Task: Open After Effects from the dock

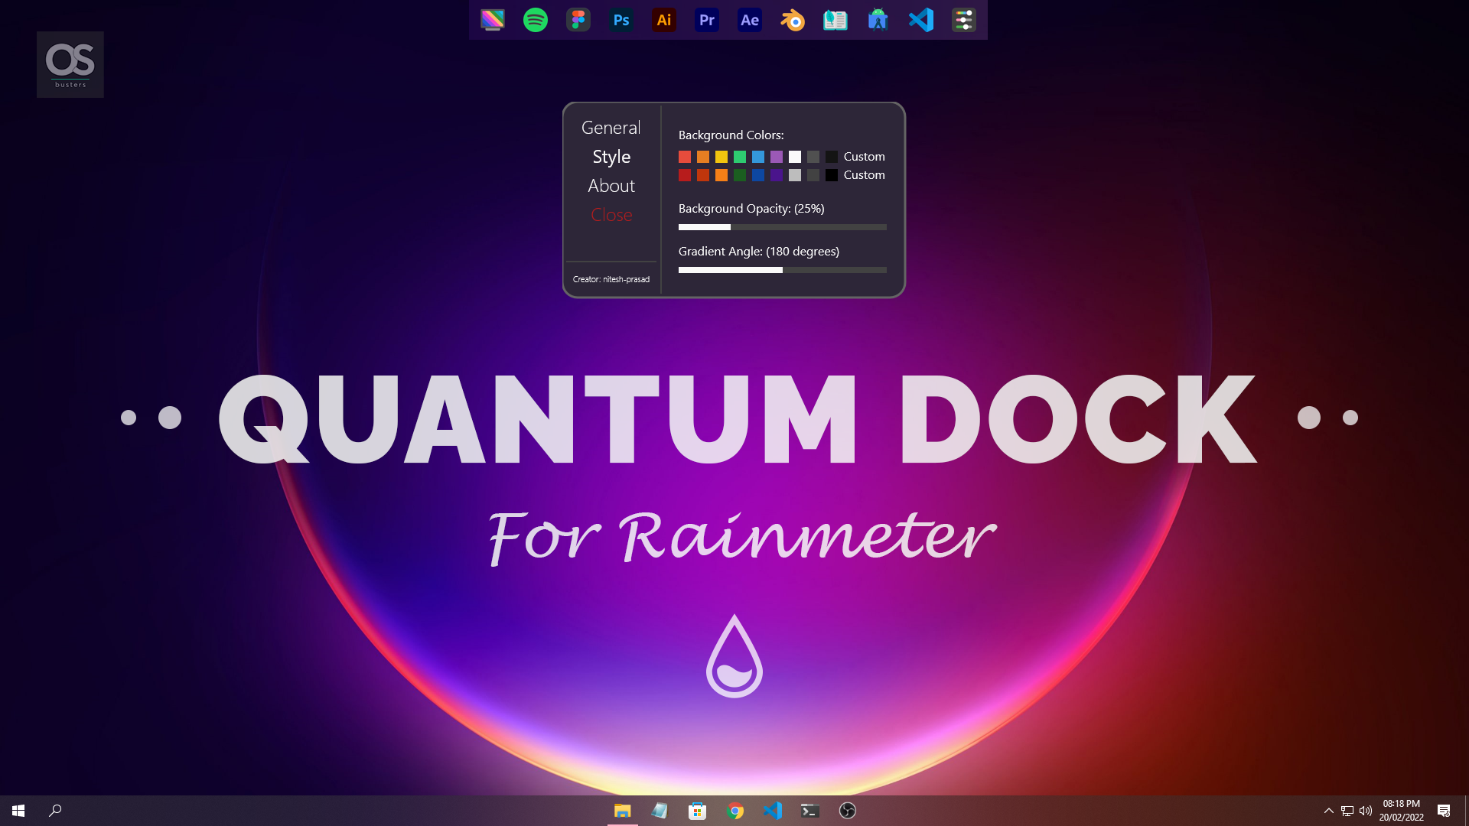Action: (x=750, y=20)
